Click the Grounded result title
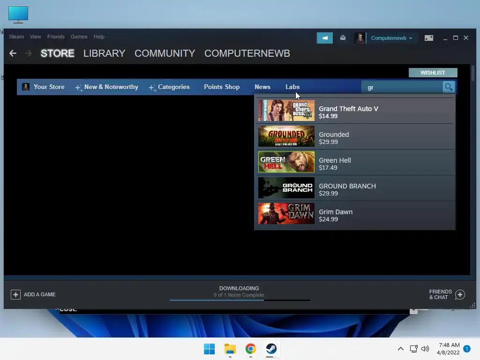Screen dimensions: 480x360 pos(334,135)
